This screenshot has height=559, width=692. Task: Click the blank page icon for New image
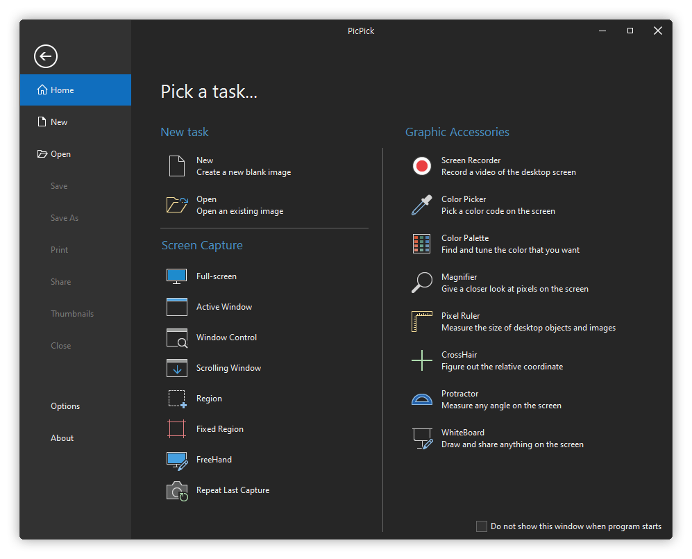[x=177, y=166]
